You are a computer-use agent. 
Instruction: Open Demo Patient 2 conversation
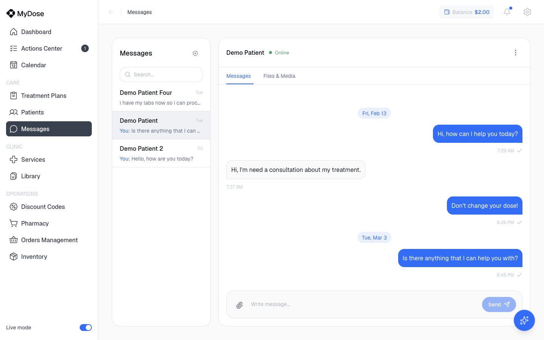point(161,153)
